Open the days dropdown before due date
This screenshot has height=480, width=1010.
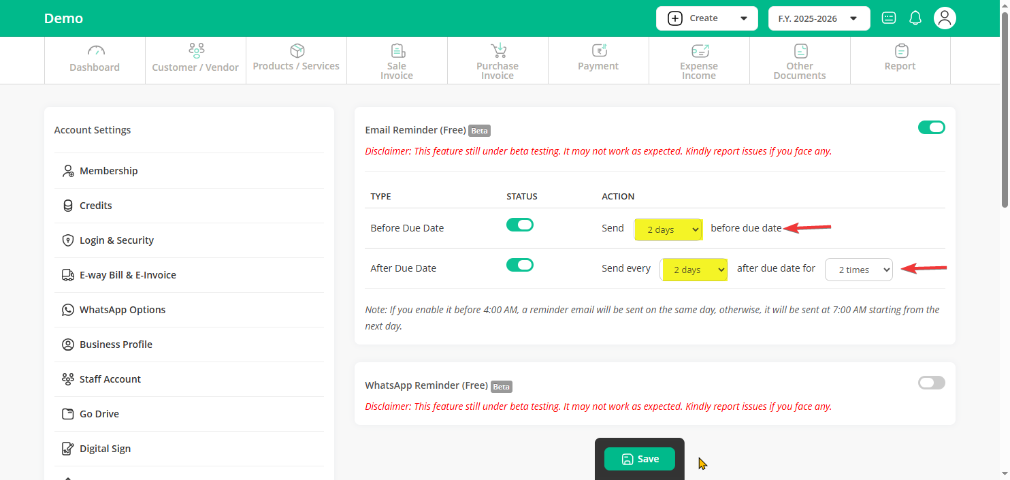[668, 230]
